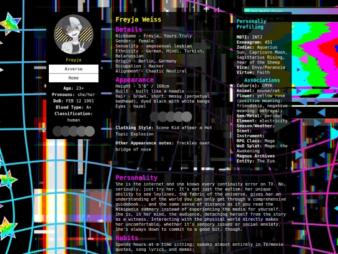This screenshot has width=338, height=254.
Task: Select the 'Built - built like a noodle' line
Action: tap(150, 91)
